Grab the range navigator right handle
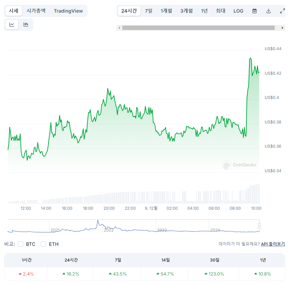The width and height of the screenshot is (288, 283). coord(259,226)
